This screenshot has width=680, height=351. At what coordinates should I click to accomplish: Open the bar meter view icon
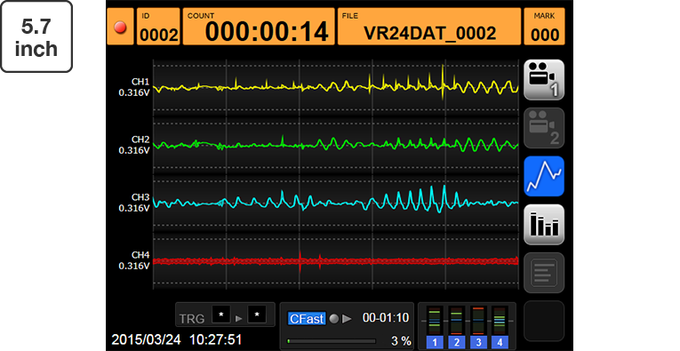(x=544, y=225)
